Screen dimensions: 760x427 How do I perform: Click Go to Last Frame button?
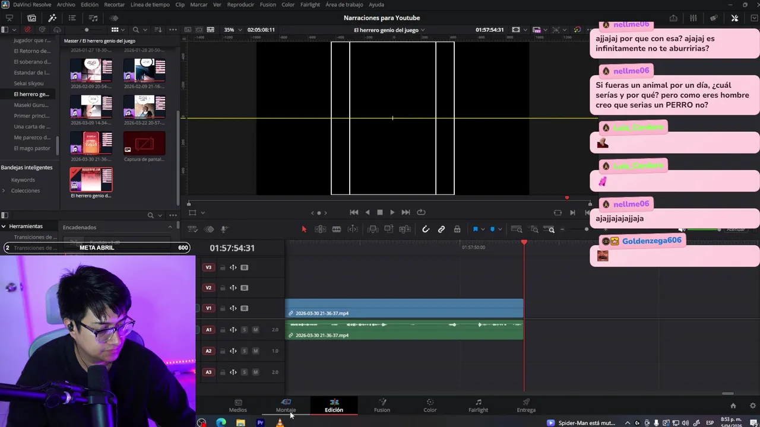tap(406, 212)
